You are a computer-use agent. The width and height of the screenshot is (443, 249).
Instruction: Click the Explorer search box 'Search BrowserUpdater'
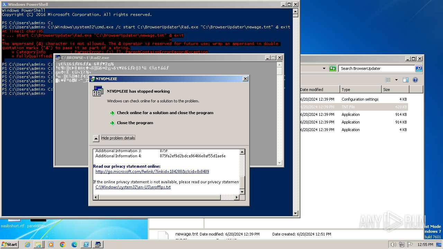[x=376, y=68]
